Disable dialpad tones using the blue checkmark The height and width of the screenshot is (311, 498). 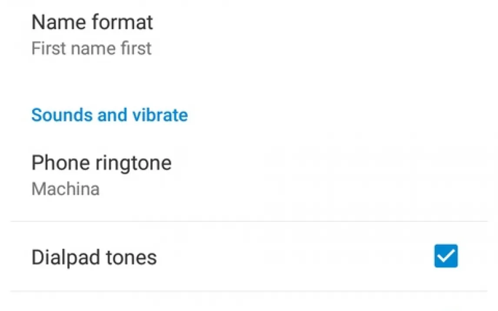[x=446, y=256]
